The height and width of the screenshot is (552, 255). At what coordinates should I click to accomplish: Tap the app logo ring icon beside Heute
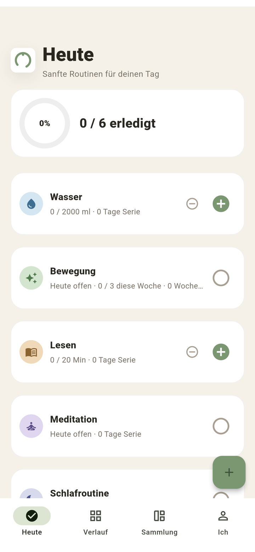pyautogui.click(x=23, y=60)
